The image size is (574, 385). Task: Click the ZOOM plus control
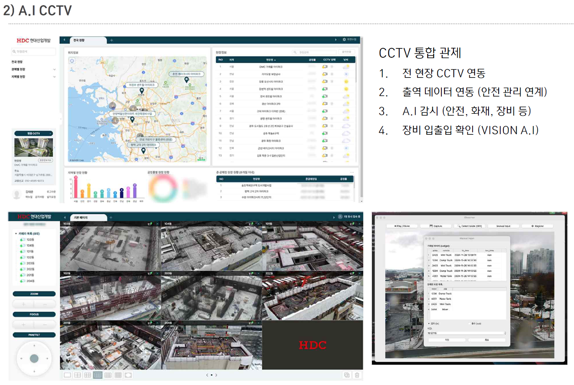[x=23, y=304]
